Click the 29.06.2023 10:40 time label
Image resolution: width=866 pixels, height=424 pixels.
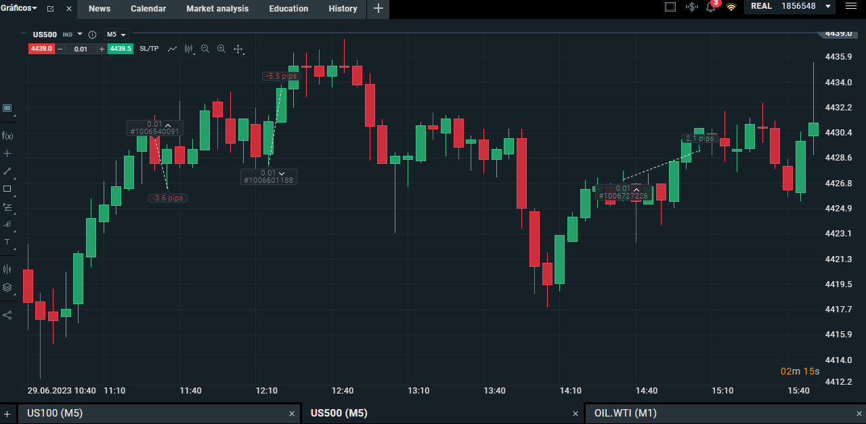point(62,391)
